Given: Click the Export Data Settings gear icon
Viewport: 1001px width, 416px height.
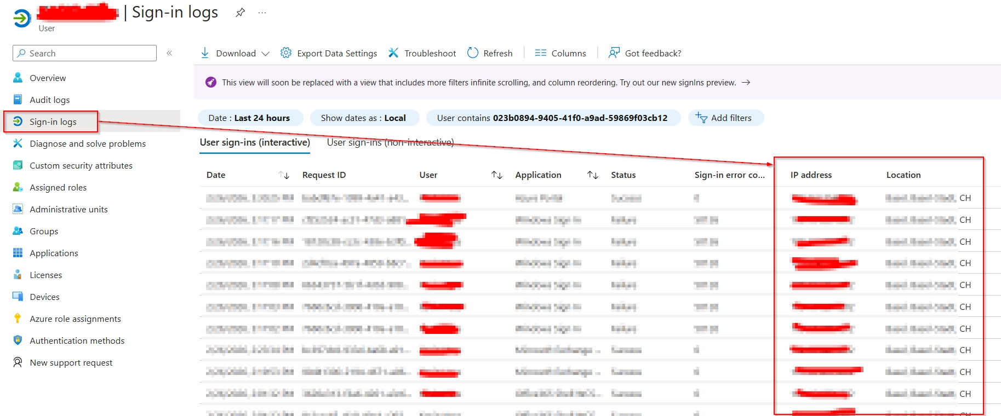Looking at the screenshot, I should tap(286, 53).
